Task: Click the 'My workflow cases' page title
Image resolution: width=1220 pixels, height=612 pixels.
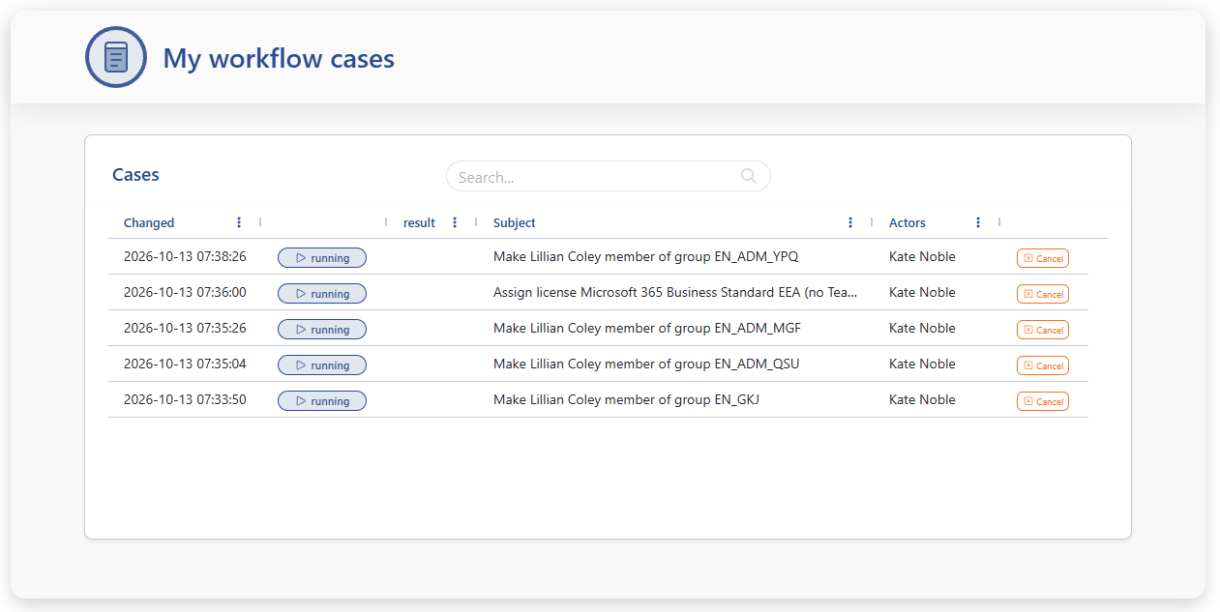Action: click(x=279, y=58)
